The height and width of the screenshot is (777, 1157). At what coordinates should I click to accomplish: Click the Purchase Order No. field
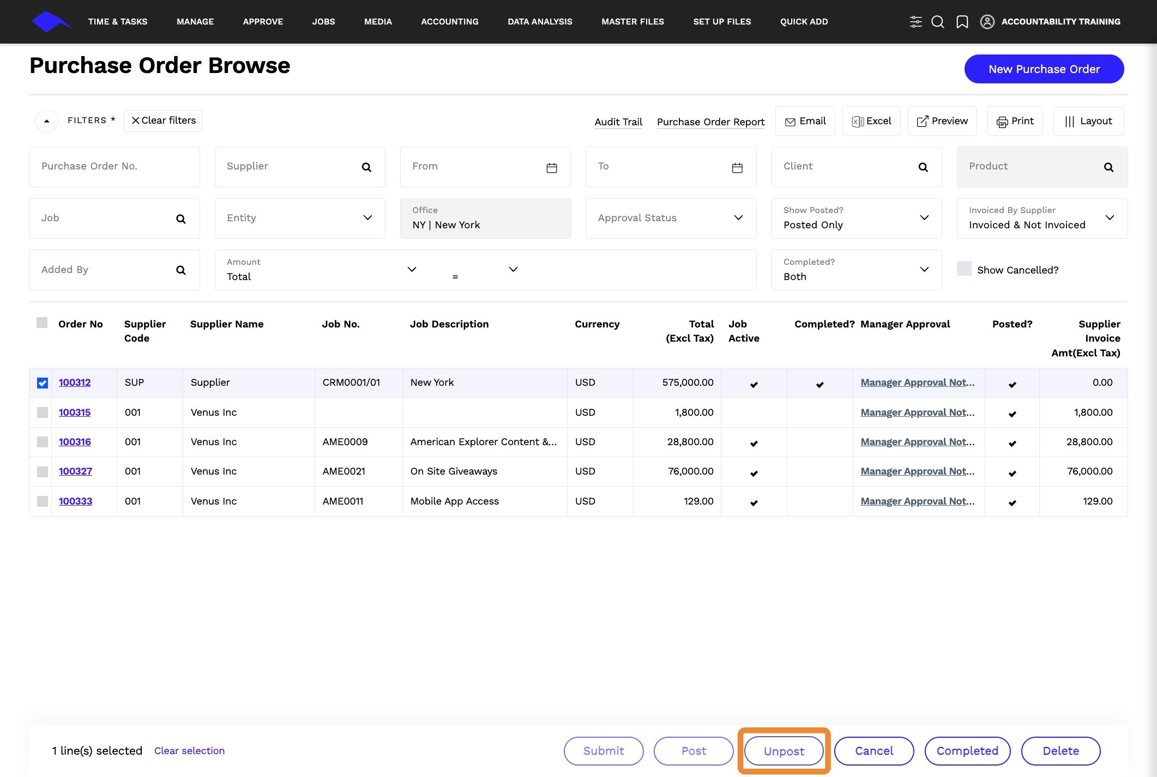[x=115, y=167]
